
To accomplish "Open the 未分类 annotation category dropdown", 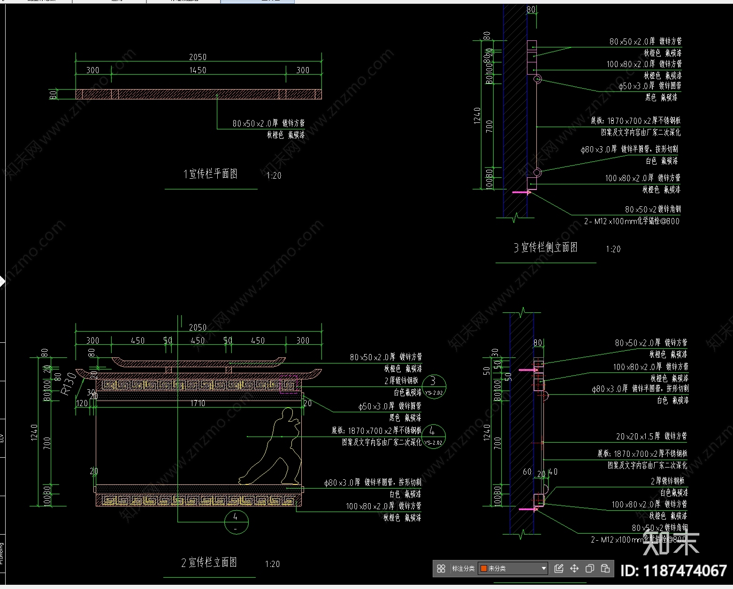I will (x=513, y=568).
